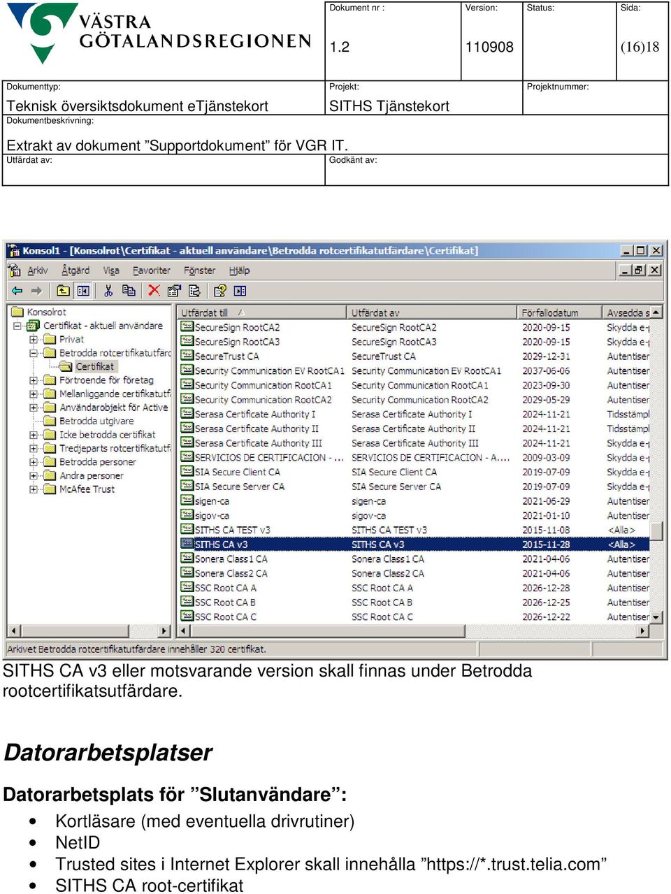
Task: Open the Åtgärd menu
Action: [75, 271]
